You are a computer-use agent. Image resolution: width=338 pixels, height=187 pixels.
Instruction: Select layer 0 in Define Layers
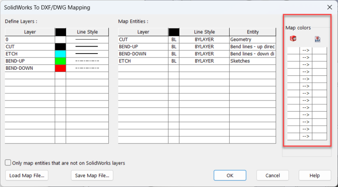pos(30,40)
